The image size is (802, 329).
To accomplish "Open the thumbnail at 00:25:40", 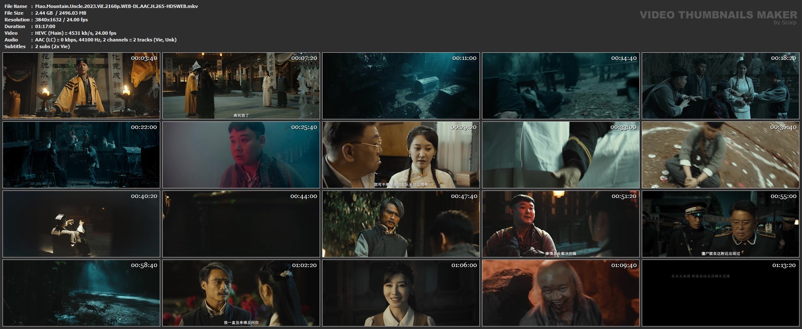I will click(x=241, y=155).
